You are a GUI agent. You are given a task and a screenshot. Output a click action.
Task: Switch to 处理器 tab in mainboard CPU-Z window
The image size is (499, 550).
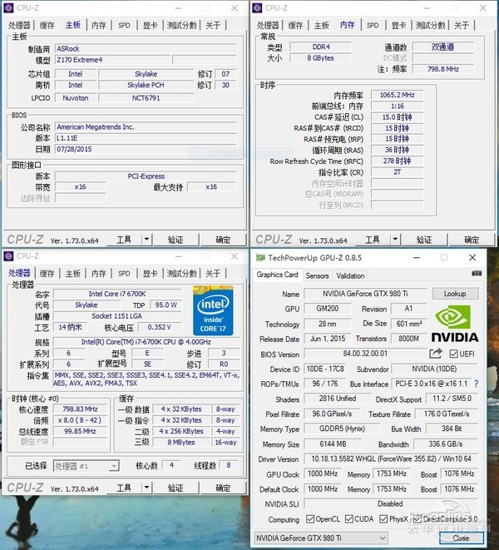(x=20, y=25)
